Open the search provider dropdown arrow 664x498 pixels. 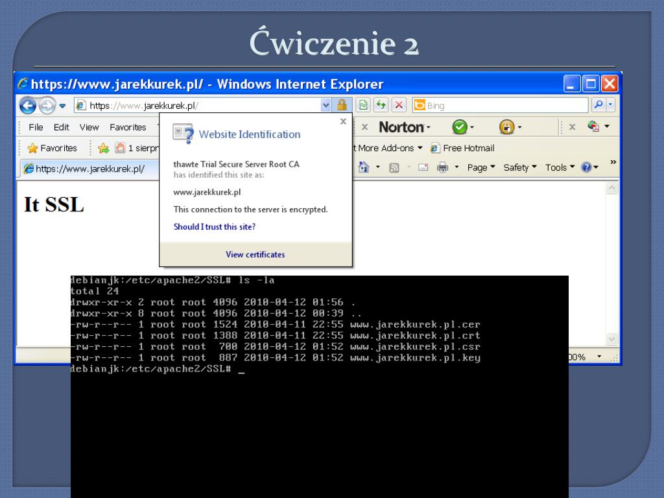(x=610, y=105)
